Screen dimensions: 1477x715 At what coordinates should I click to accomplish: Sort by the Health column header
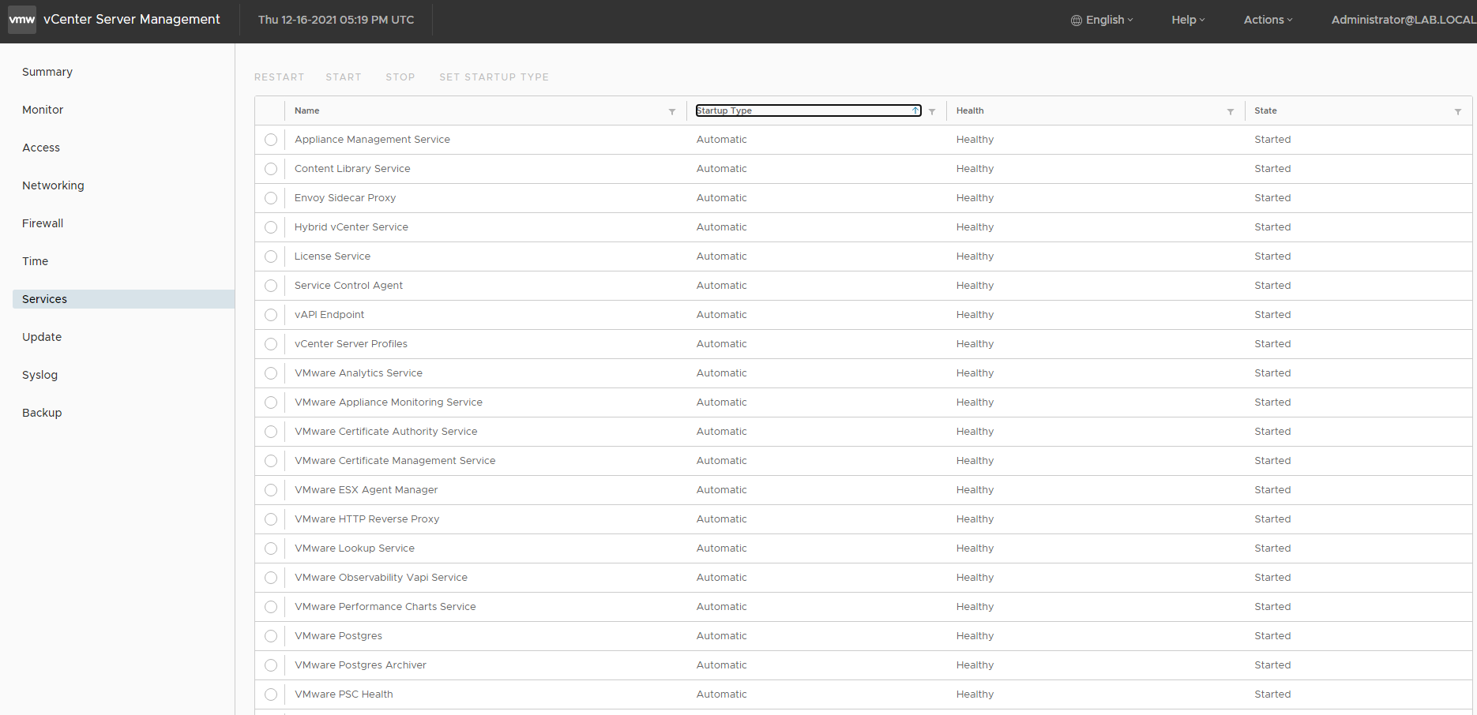[x=970, y=110]
